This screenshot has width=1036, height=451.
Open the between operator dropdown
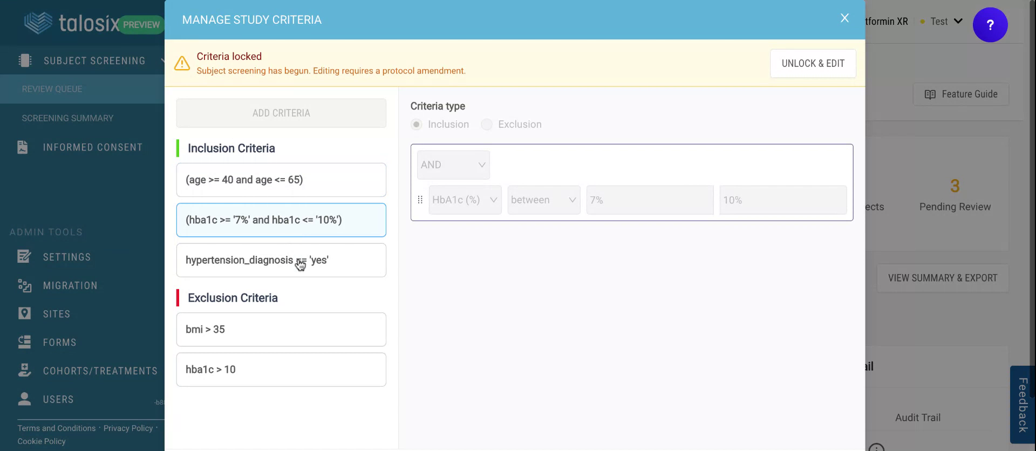543,200
